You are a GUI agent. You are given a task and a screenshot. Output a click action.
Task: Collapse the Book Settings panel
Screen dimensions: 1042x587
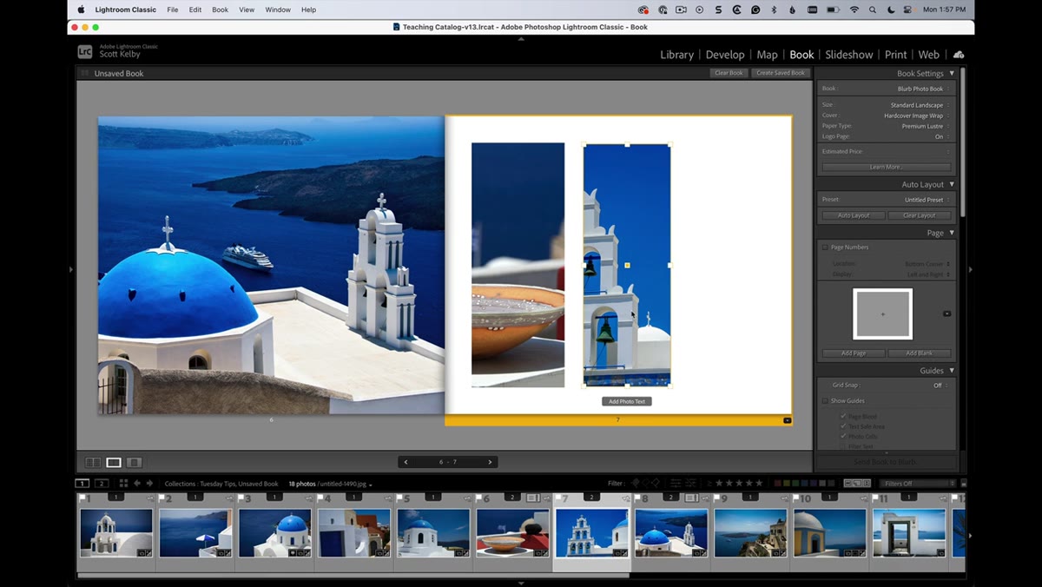click(952, 74)
